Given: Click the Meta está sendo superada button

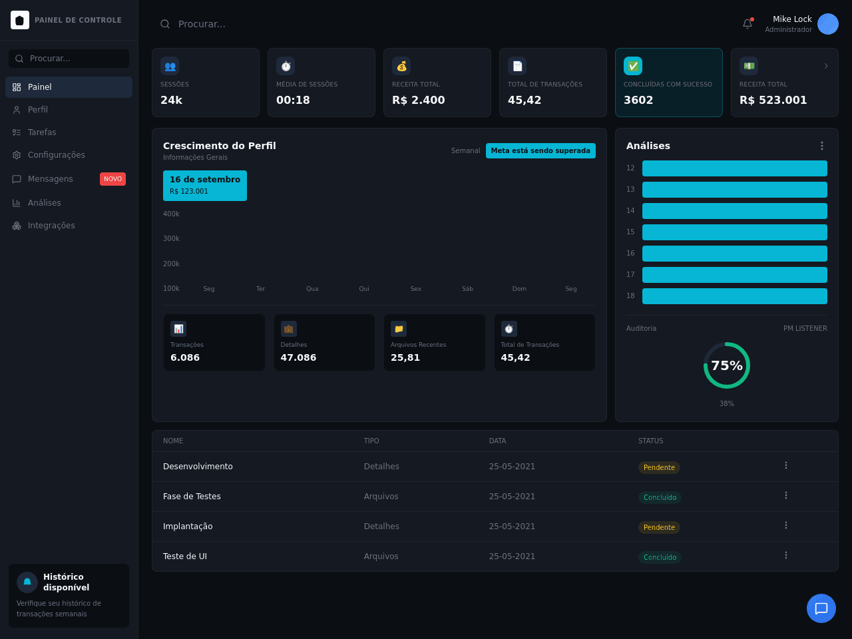Looking at the screenshot, I should pyautogui.click(x=540, y=150).
